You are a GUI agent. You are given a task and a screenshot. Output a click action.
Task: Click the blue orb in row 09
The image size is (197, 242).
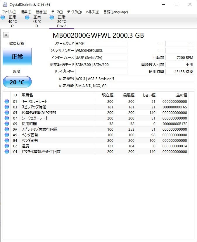7,124
